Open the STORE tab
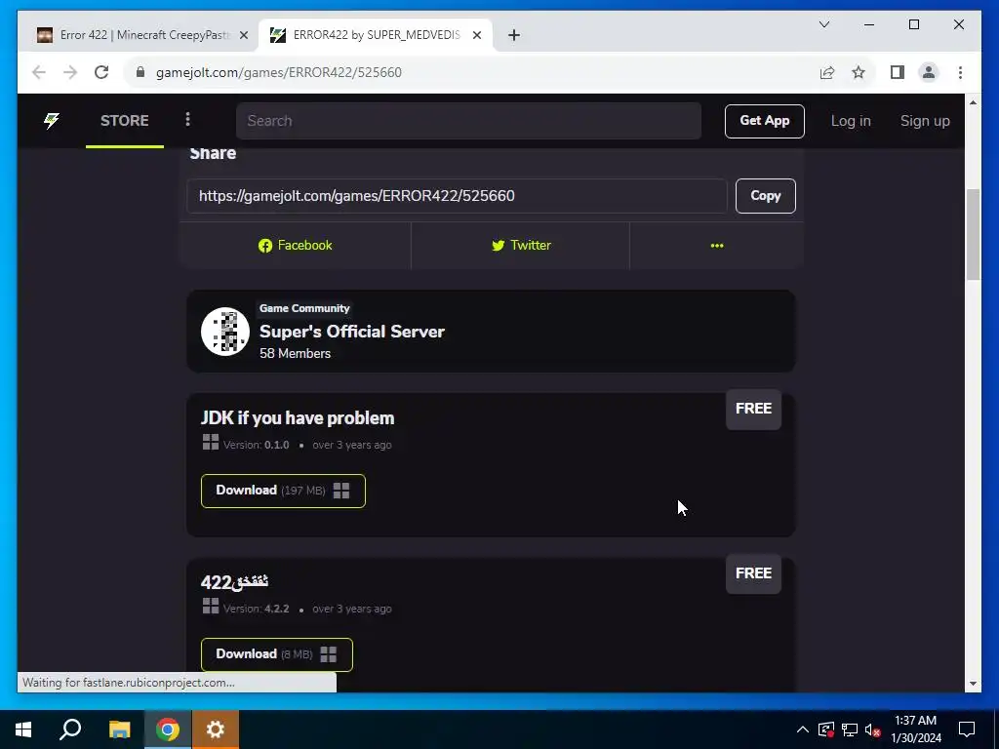Screen dimensions: 999x749 tap(124, 120)
